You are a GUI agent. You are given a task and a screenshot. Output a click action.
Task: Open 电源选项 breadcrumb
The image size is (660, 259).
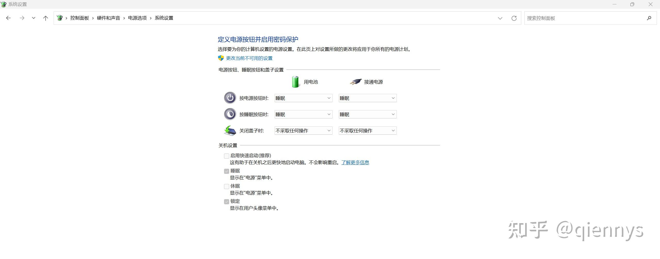tap(137, 18)
